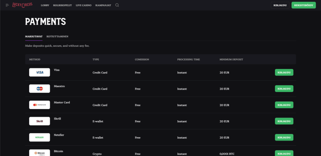Click Kirjaudu button in Visa row
The image size is (321, 156).
(284, 72)
